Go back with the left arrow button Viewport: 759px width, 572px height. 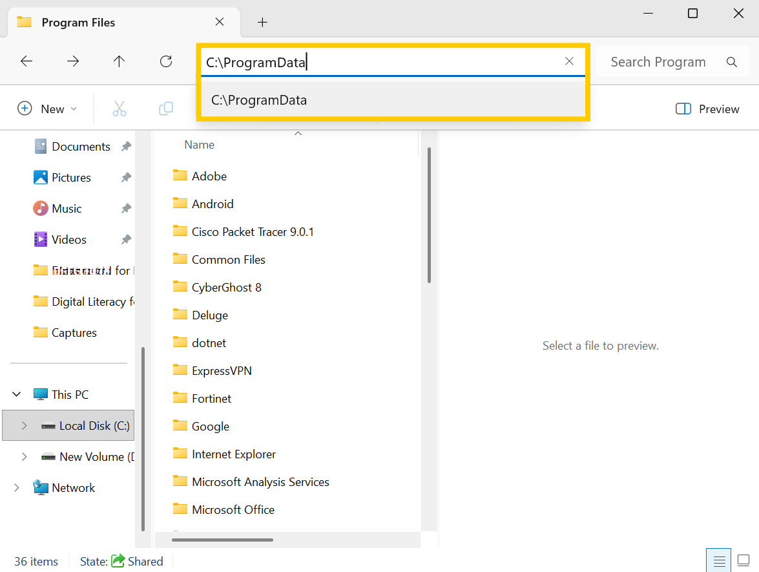coord(26,61)
